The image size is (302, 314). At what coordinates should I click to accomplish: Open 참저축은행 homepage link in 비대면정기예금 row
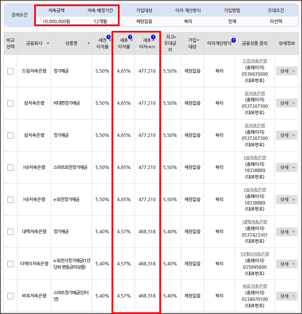click(255, 93)
